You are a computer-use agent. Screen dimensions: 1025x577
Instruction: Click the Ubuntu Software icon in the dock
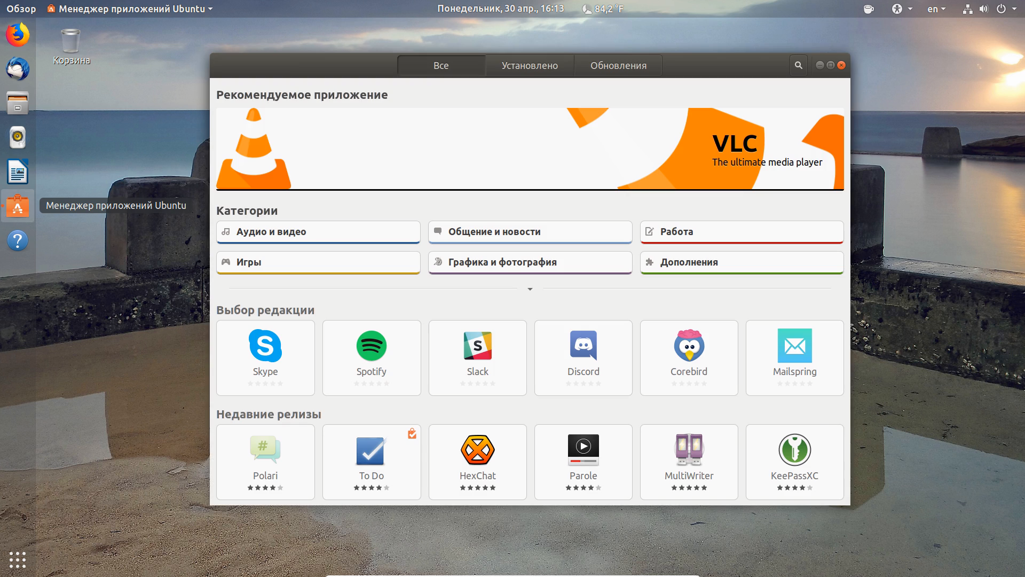pyautogui.click(x=18, y=206)
